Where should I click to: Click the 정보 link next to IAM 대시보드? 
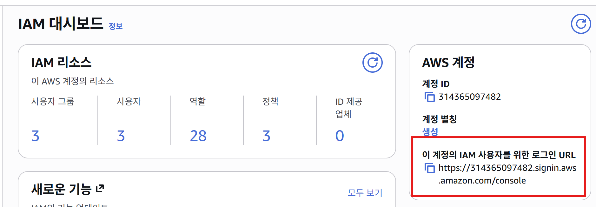pyautogui.click(x=116, y=26)
